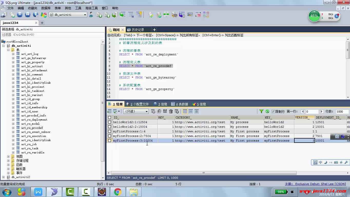Check the row myFirstProcess:2:7504 checkbox
The width and height of the screenshot is (350, 197).
coord(110,136)
